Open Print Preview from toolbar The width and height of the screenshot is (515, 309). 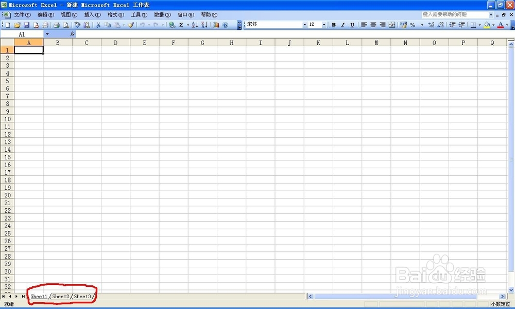(66, 25)
